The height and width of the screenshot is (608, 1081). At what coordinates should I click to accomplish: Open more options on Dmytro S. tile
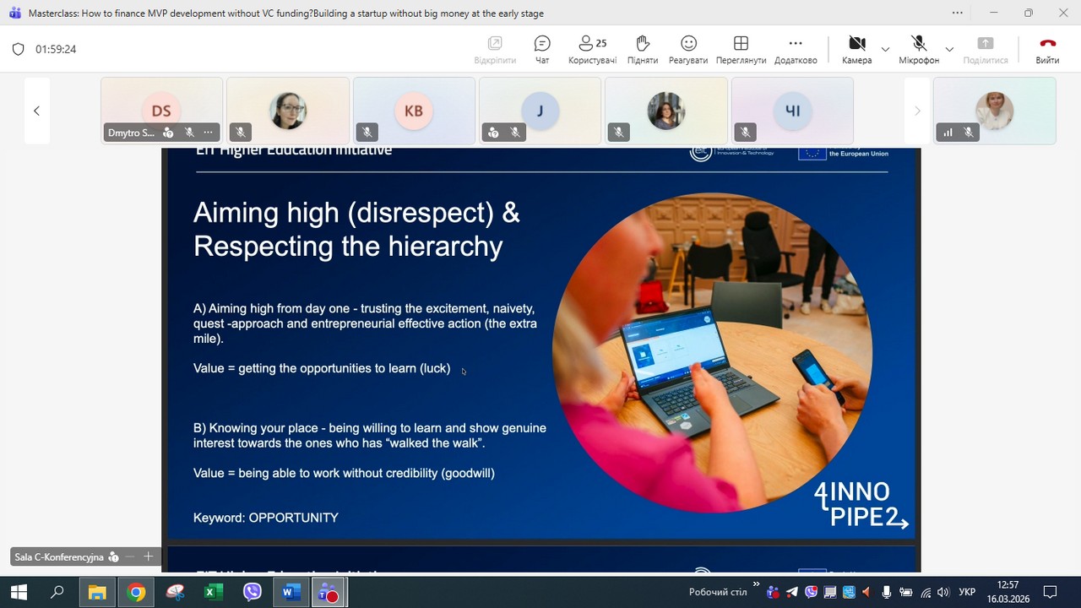pyautogui.click(x=209, y=133)
